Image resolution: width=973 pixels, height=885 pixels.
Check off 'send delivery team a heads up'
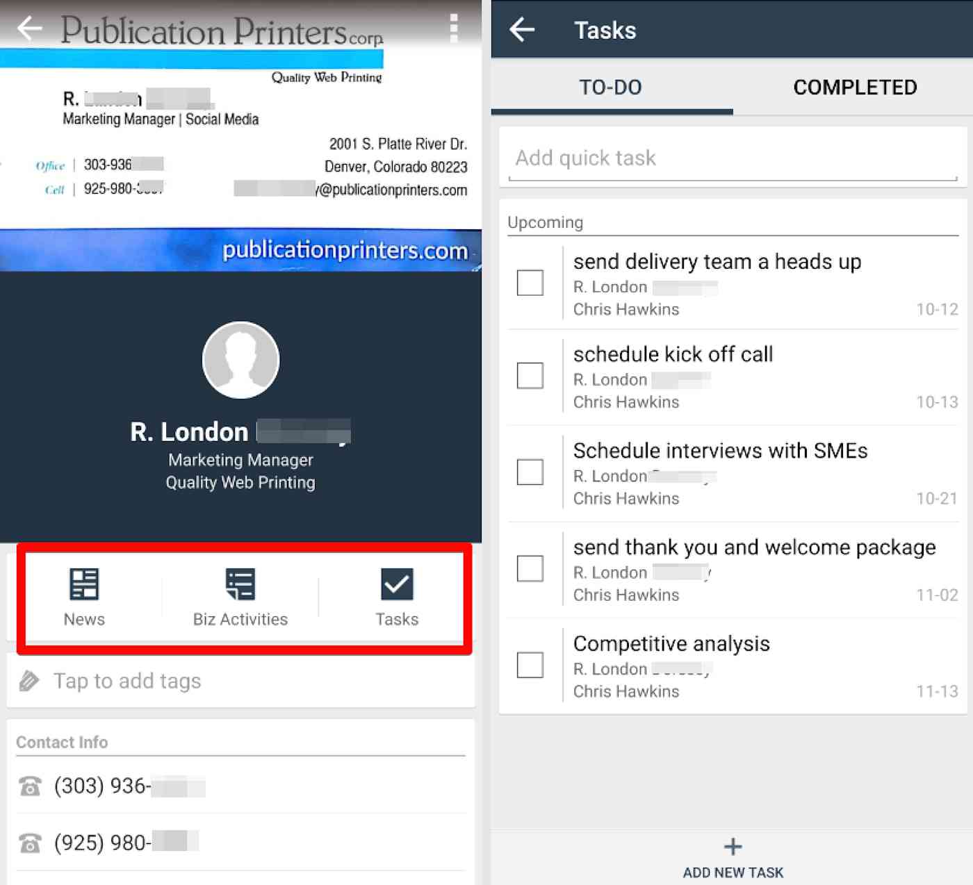point(530,283)
